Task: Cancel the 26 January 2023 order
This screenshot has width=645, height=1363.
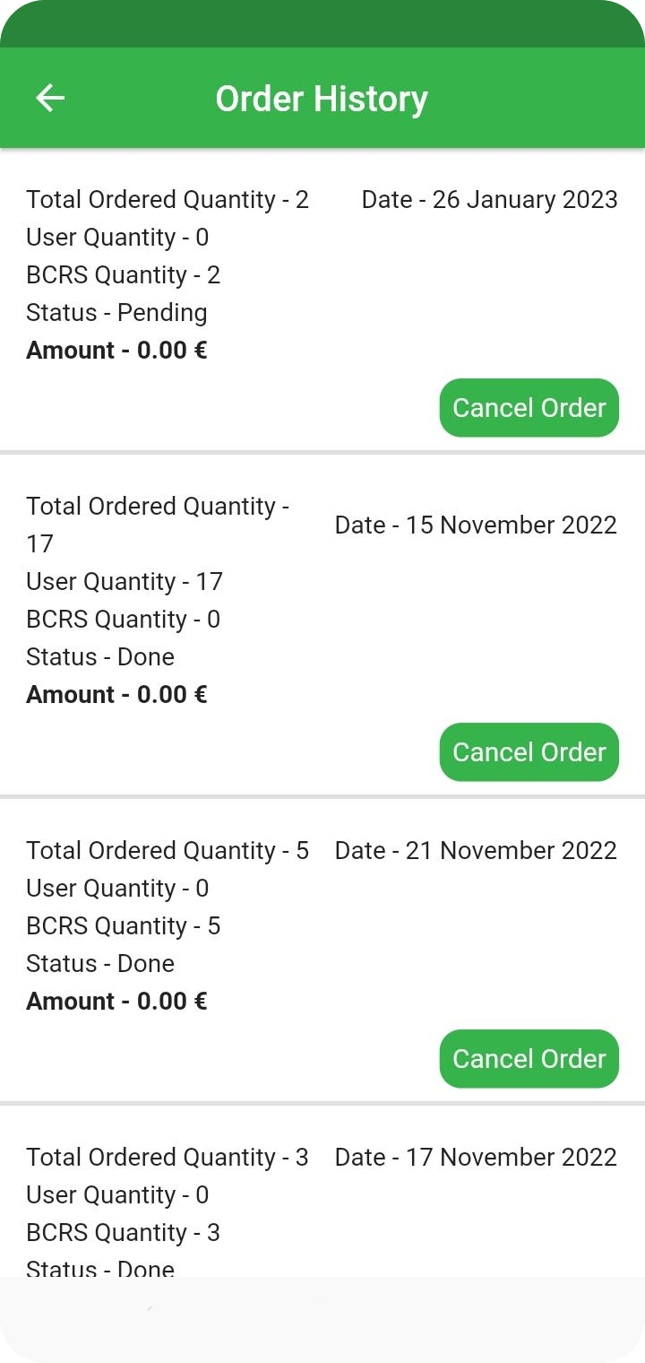Action: pyautogui.click(x=529, y=408)
